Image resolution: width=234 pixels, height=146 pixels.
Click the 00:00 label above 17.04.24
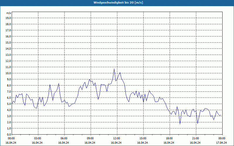click(x=222, y=138)
